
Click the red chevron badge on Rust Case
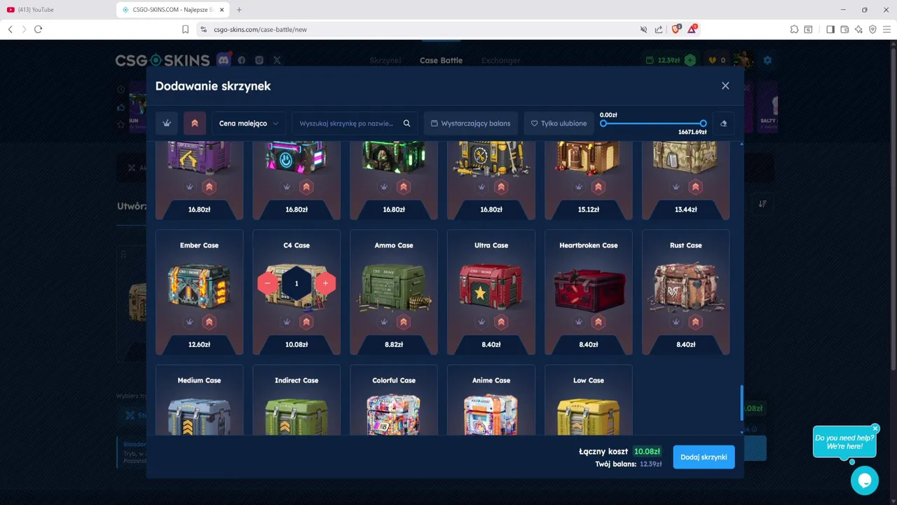(x=696, y=322)
